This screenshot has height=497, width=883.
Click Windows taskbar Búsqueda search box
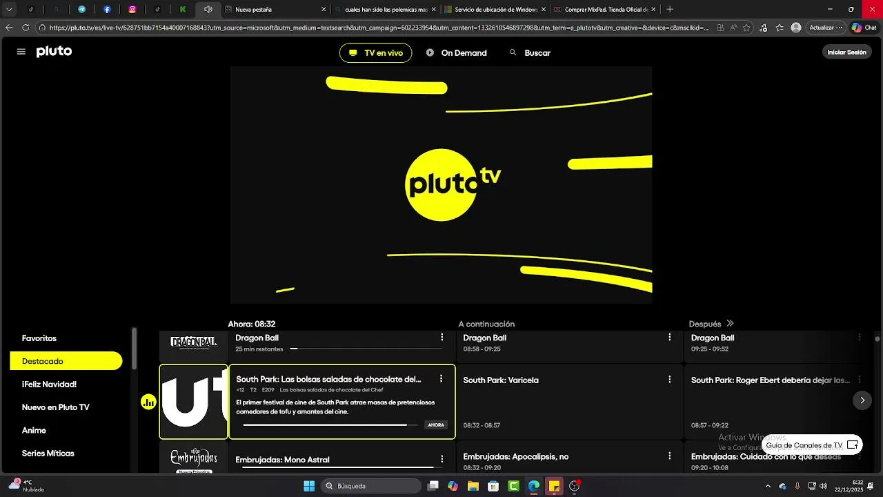[370, 486]
